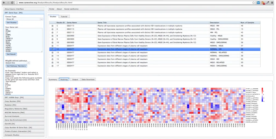Click the browser back arrow
This screenshot has height=139, width=276.
click(x=4, y=3)
